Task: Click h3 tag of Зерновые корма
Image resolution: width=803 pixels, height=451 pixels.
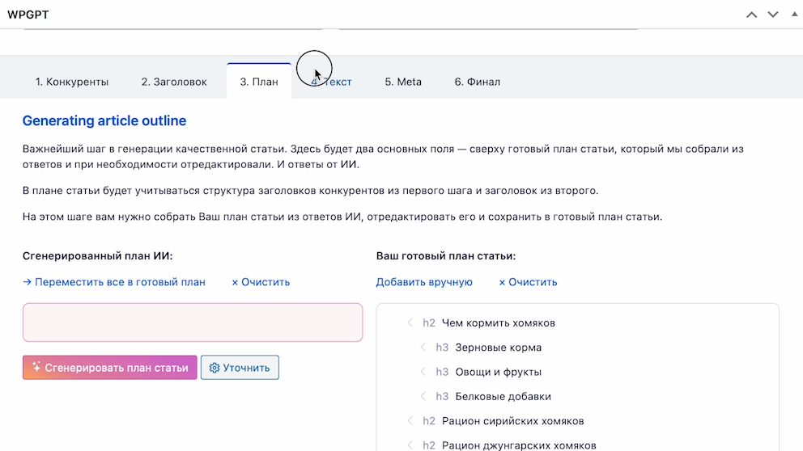Action: pyautogui.click(x=442, y=348)
